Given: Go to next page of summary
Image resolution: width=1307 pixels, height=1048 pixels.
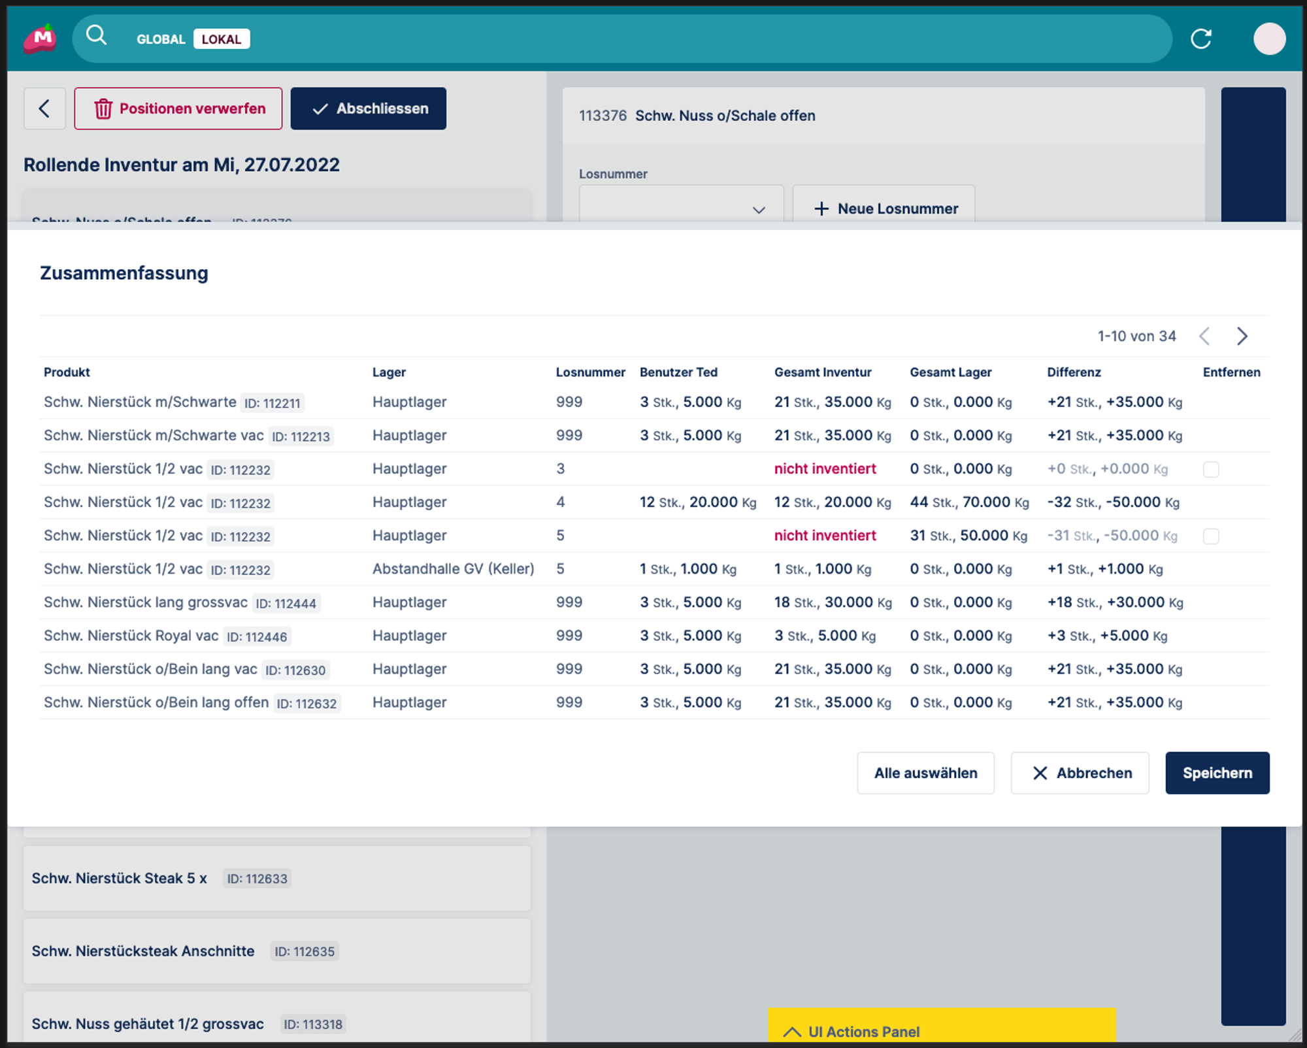Looking at the screenshot, I should point(1242,336).
